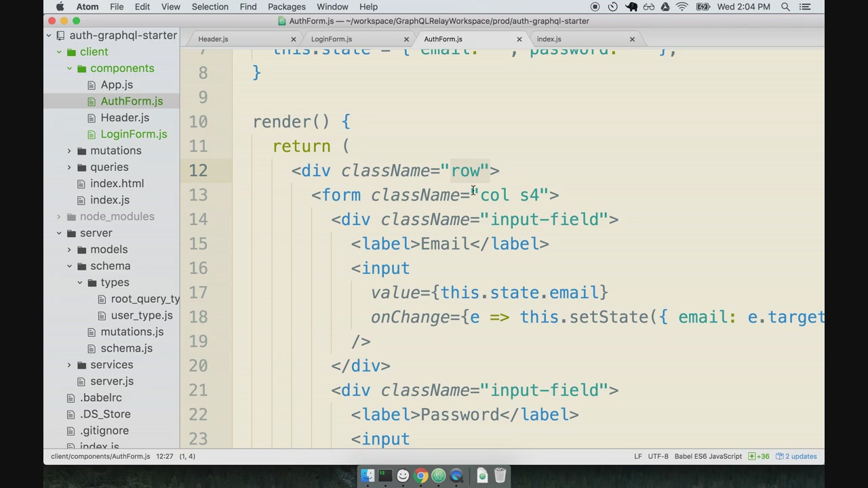The image size is (868, 488).
Task: Click the glasses icon in menu bar
Action: tap(649, 7)
